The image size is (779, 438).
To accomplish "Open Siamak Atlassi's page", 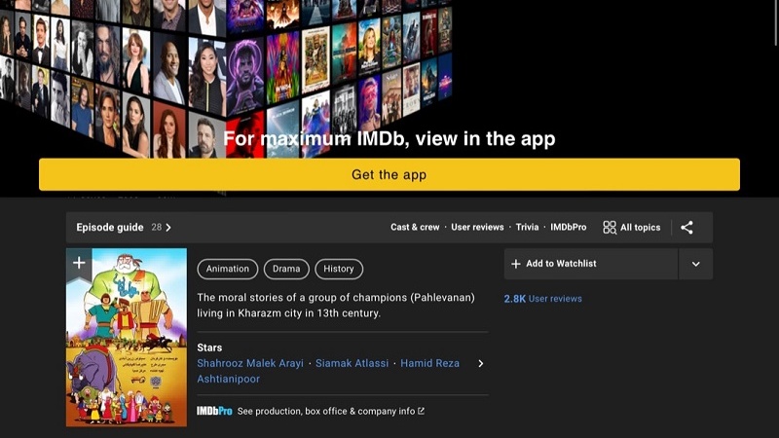I will pyautogui.click(x=352, y=363).
